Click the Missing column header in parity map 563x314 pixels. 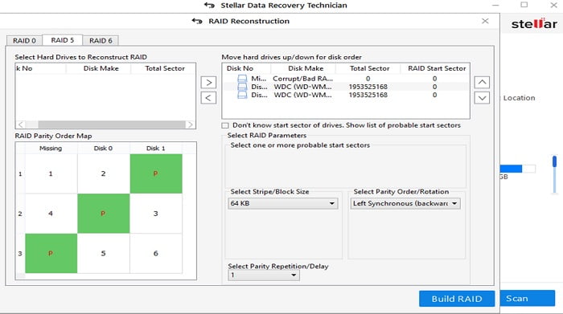point(51,149)
